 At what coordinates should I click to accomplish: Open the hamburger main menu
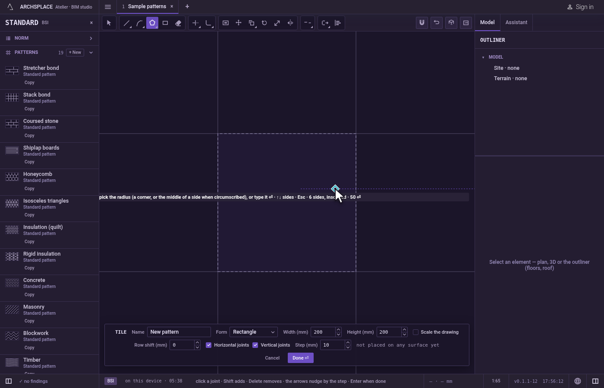108,6
